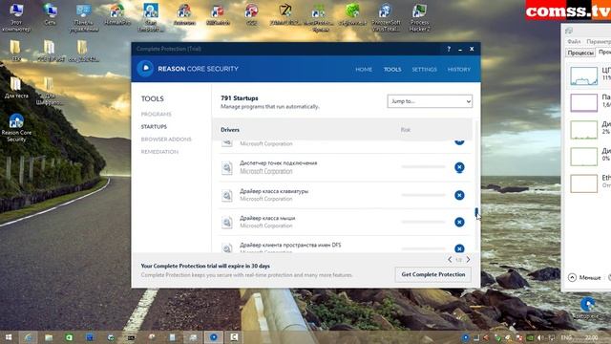Open the Сеть desktop icon
This screenshot has width=611, height=344.
[50, 14]
